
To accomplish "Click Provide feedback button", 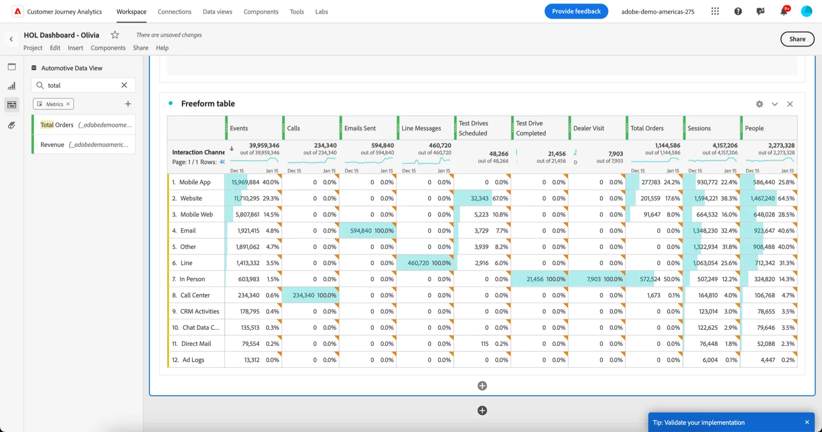I will click(x=576, y=11).
